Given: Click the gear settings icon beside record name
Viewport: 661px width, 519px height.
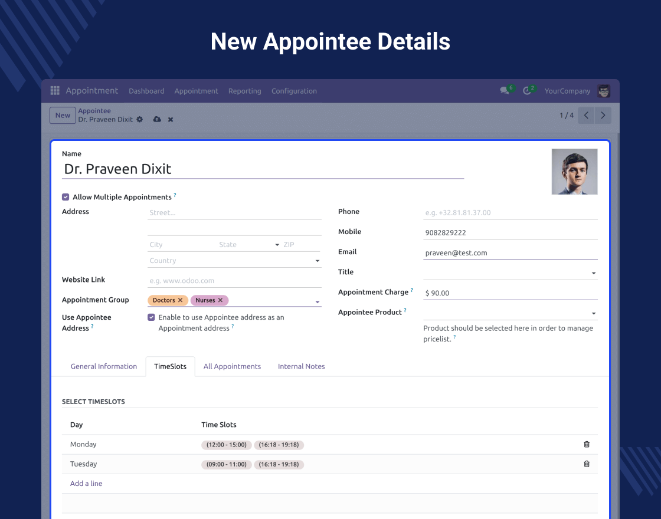Looking at the screenshot, I should pos(140,119).
